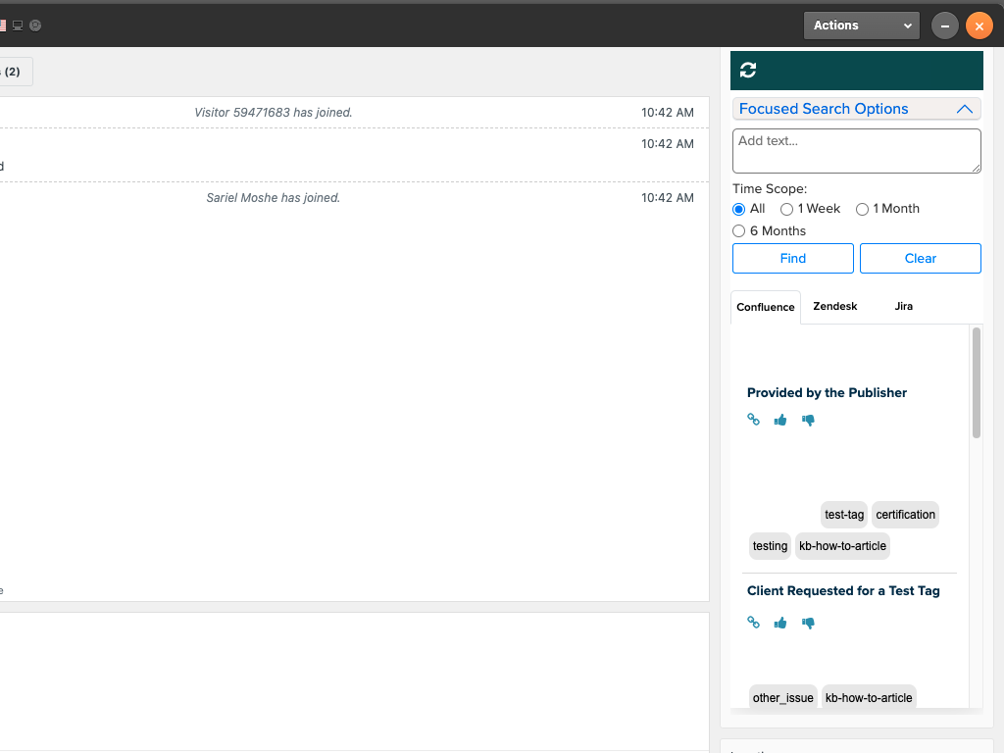Image resolution: width=1004 pixels, height=753 pixels.
Task: Select the '1 Week' time scope option
Action: pyautogui.click(x=786, y=209)
